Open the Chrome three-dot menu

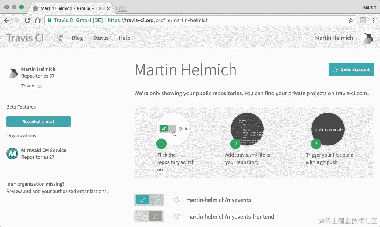pos(373,20)
